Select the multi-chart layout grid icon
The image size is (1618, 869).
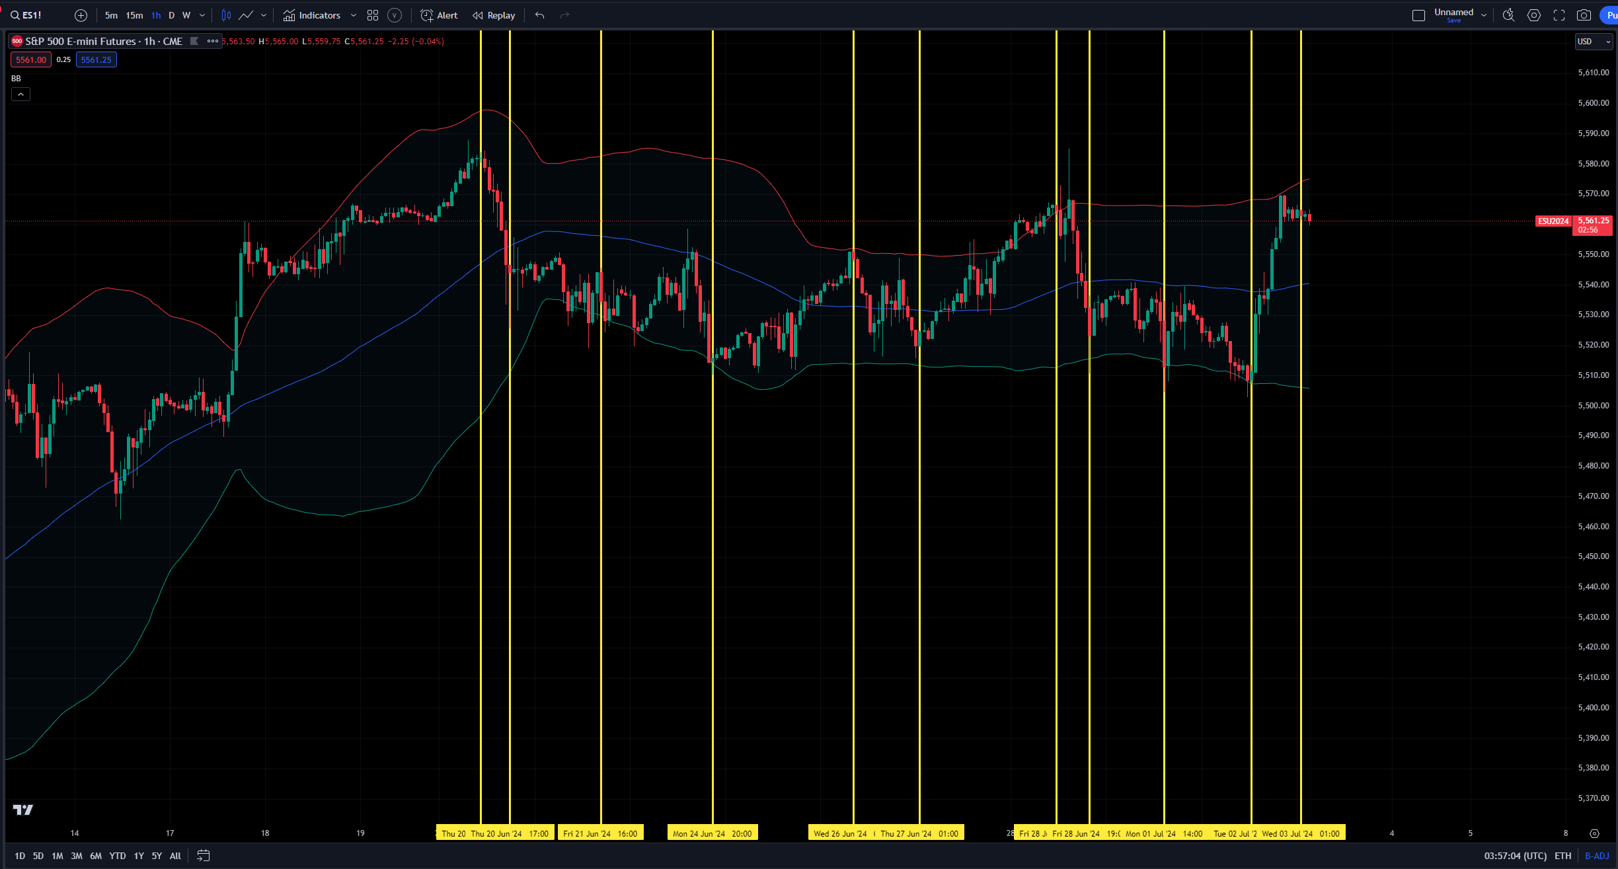(372, 15)
